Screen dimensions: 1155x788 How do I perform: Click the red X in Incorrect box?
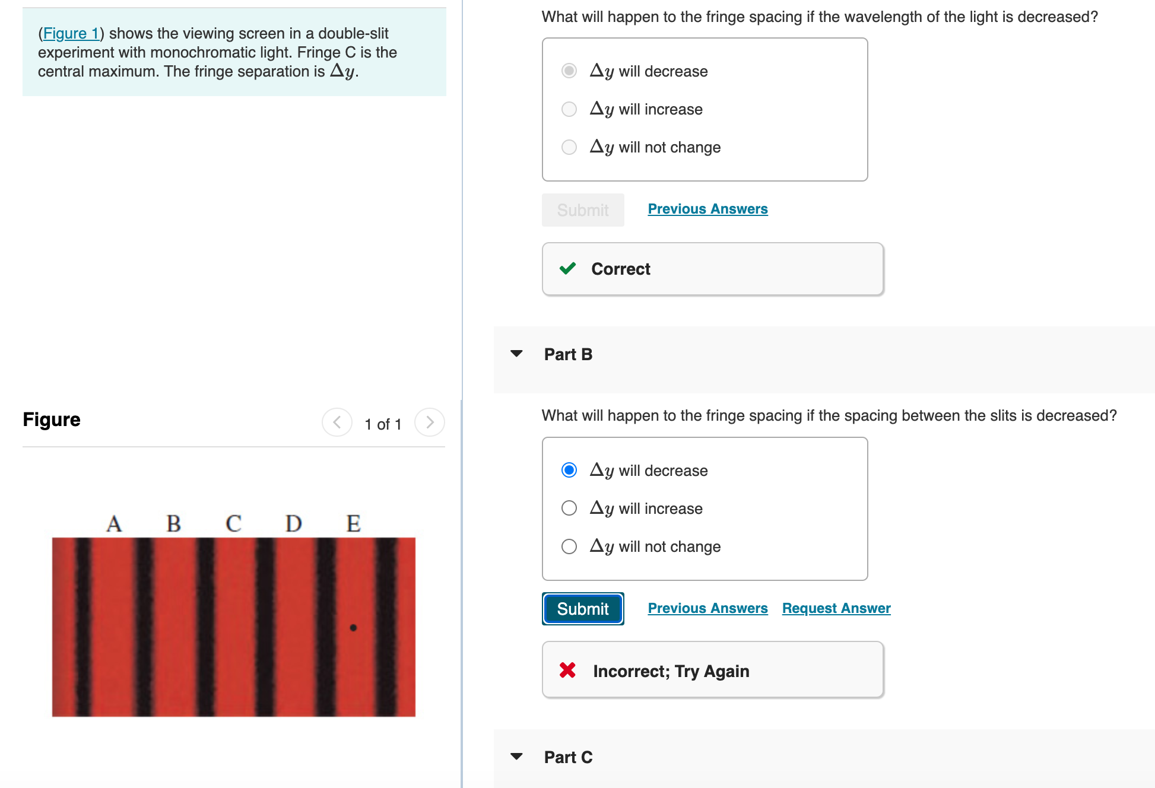(567, 671)
